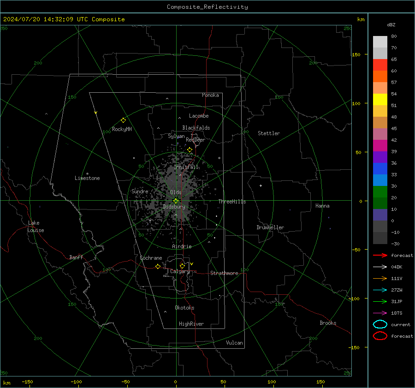Select the yellow diamond marker above Calgary label
This screenshot has width=415, height=388.
(x=182, y=266)
